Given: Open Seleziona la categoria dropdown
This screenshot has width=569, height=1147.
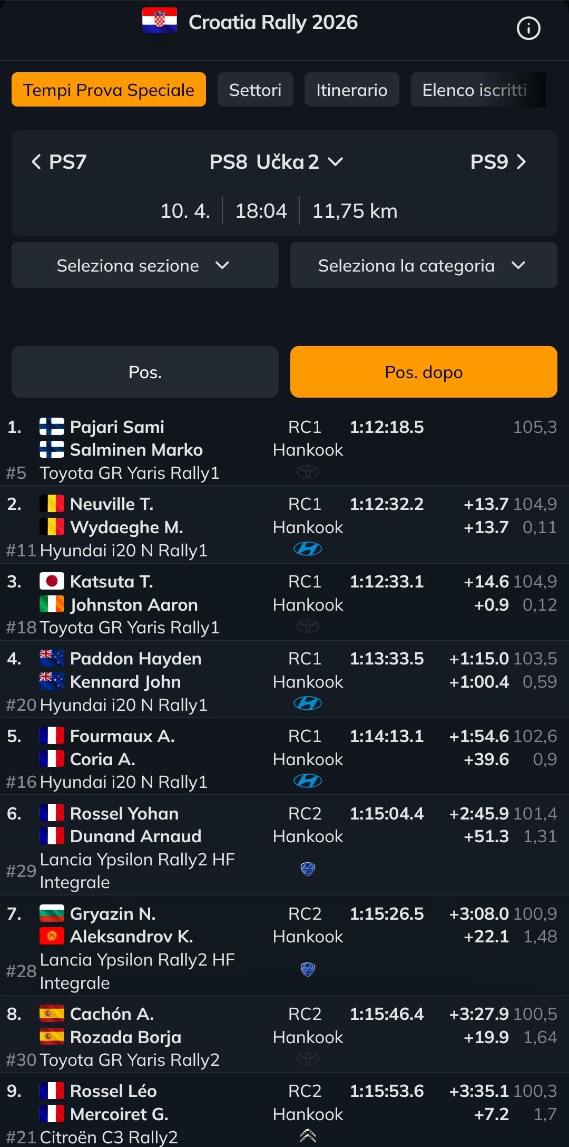Looking at the screenshot, I should [x=424, y=265].
